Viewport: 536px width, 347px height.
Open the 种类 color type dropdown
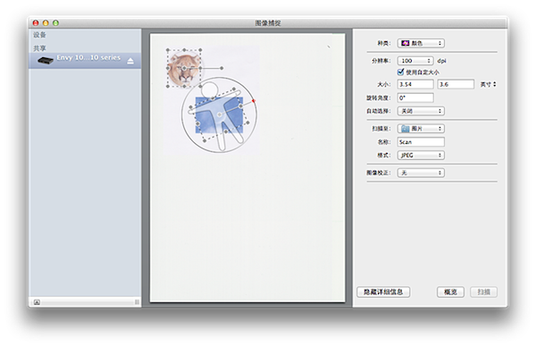(421, 43)
